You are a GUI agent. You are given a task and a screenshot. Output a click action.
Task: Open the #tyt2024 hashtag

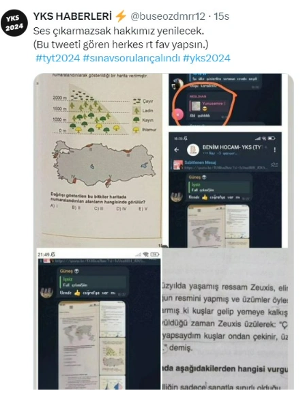57,58
